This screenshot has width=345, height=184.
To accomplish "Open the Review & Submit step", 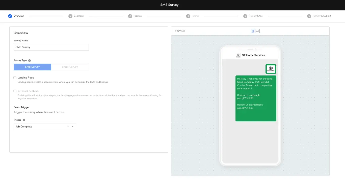I will (309, 16).
